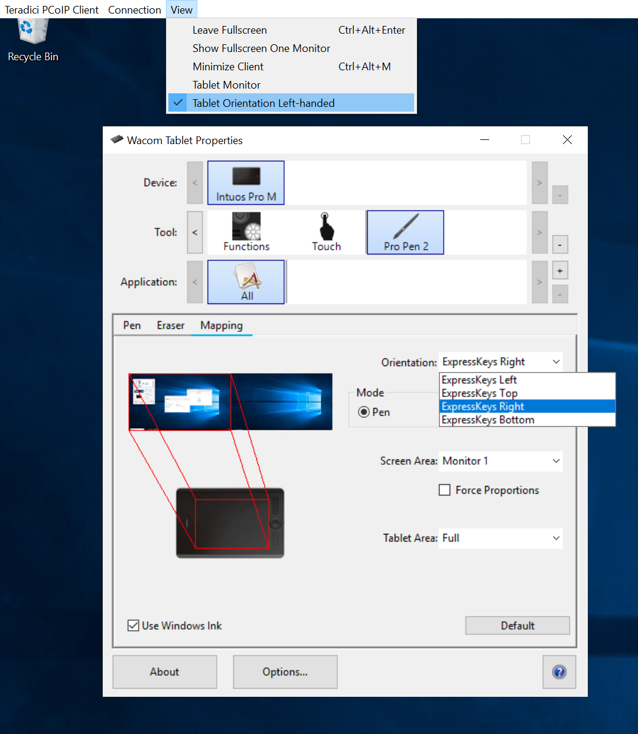Image resolution: width=638 pixels, height=734 pixels.
Task: Open the Recycle Bin on desktop
Action: (33, 39)
